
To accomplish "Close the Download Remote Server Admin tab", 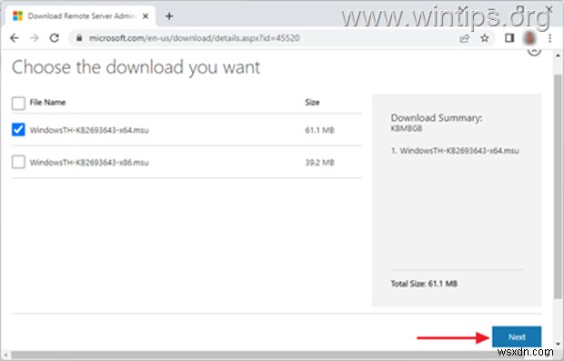I will point(146,16).
